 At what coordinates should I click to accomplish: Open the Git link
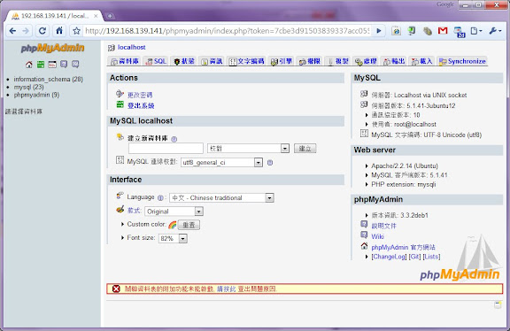click(414, 257)
